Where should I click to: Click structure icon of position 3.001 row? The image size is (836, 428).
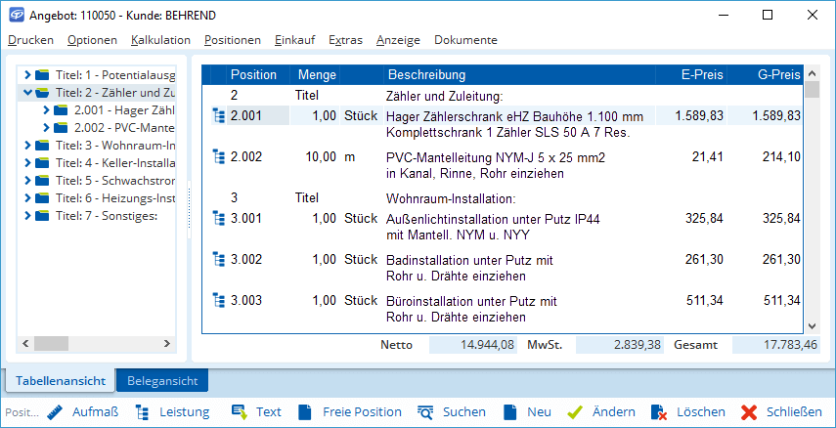click(x=218, y=218)
